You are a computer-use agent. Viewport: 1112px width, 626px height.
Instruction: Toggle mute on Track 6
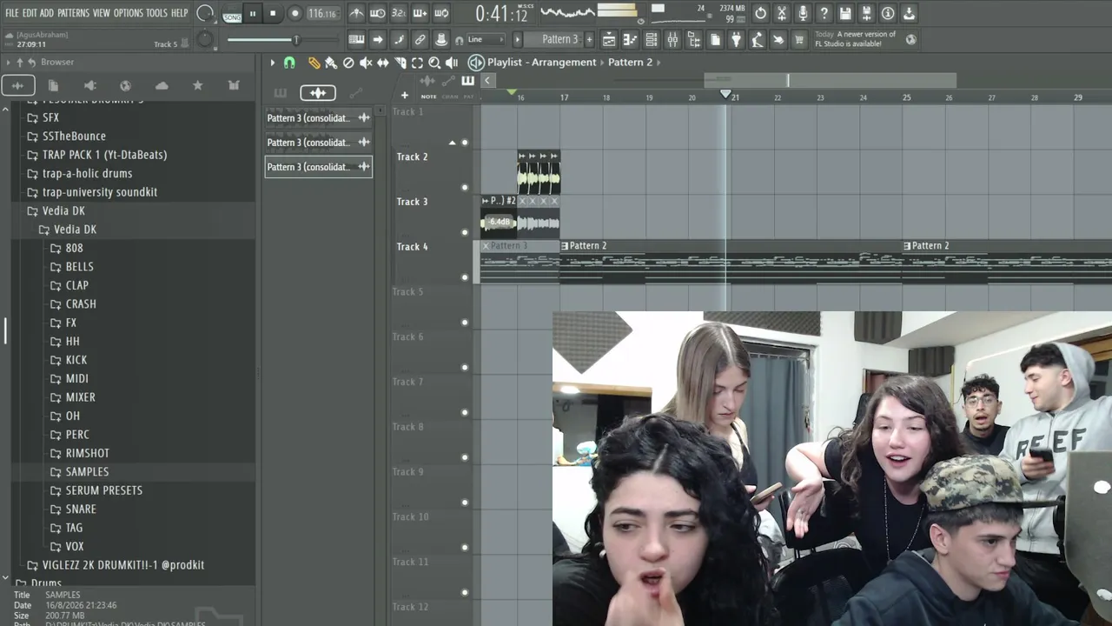click(x=465, y=368)
